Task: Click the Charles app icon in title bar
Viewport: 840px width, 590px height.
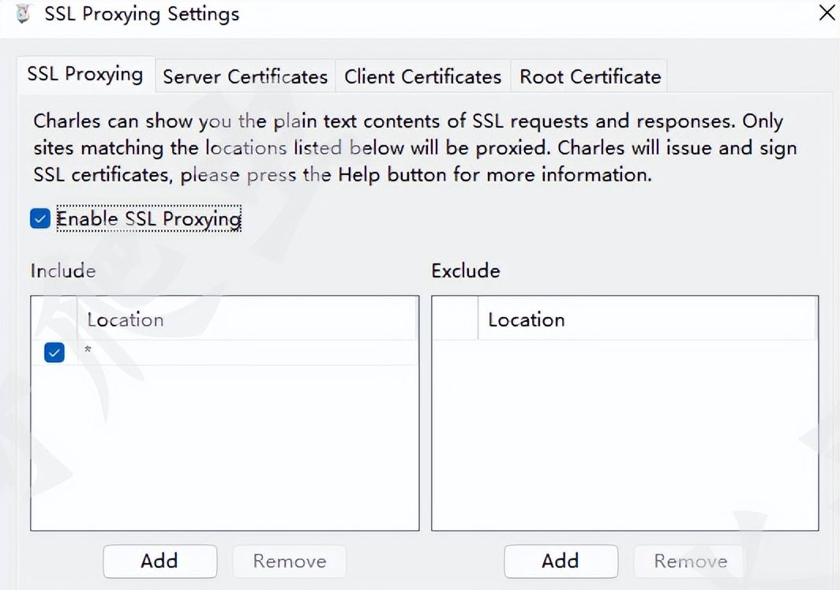Action: click(x=22, y=13)
